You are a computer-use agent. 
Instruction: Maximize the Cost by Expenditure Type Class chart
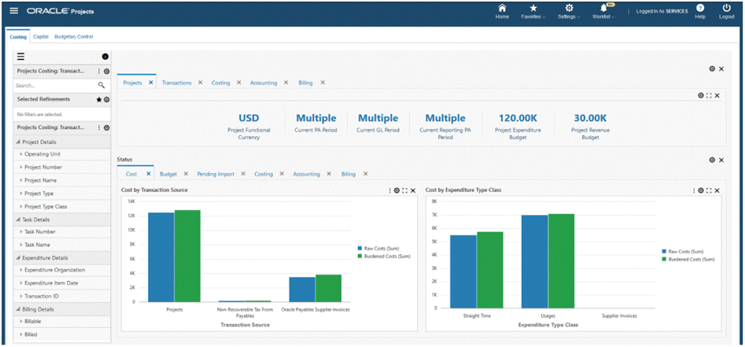(x=709, y=190)
